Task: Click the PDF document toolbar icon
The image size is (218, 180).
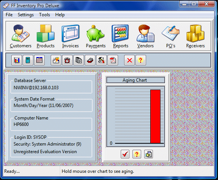Action: (x=113, y=60)
